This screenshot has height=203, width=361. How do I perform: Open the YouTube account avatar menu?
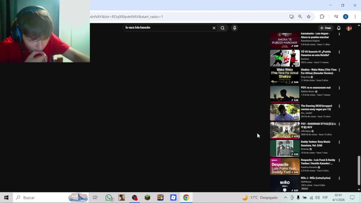tap(349, 28)
